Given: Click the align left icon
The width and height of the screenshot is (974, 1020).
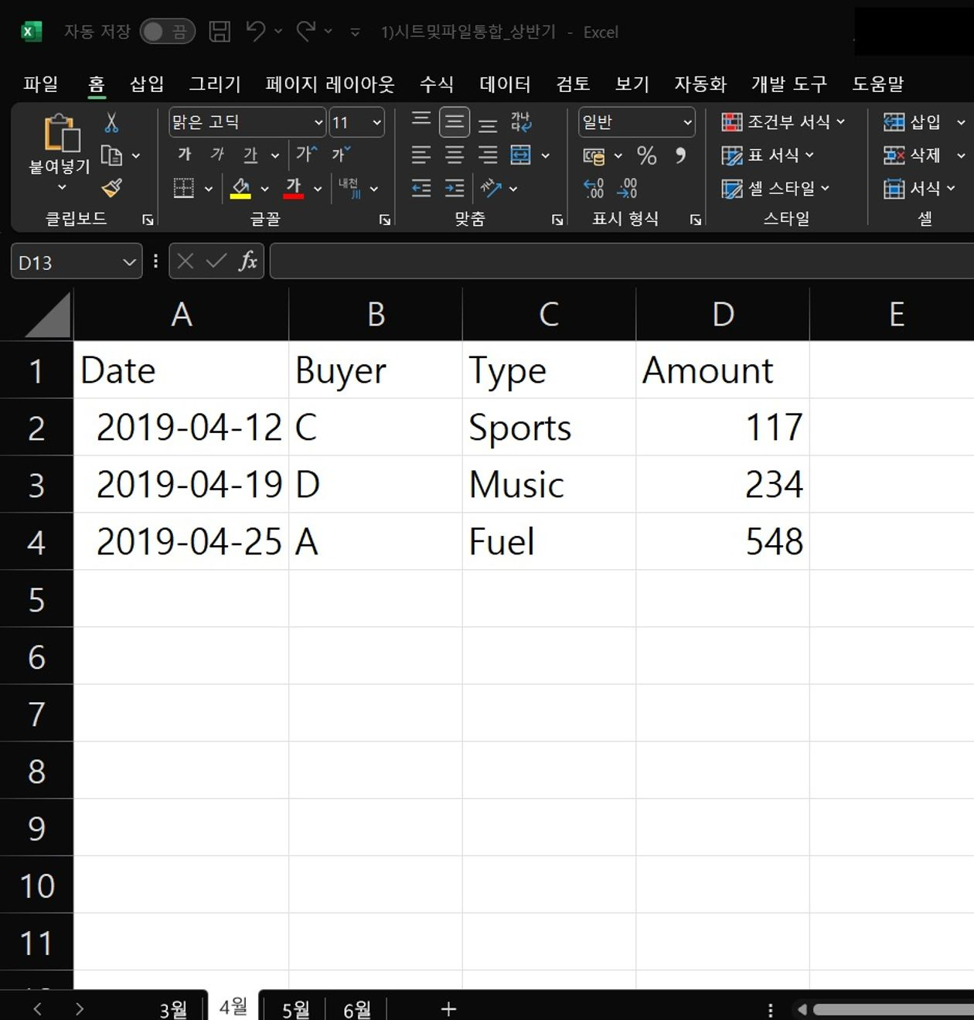Looking at the screenshot, I should [421, 155].
